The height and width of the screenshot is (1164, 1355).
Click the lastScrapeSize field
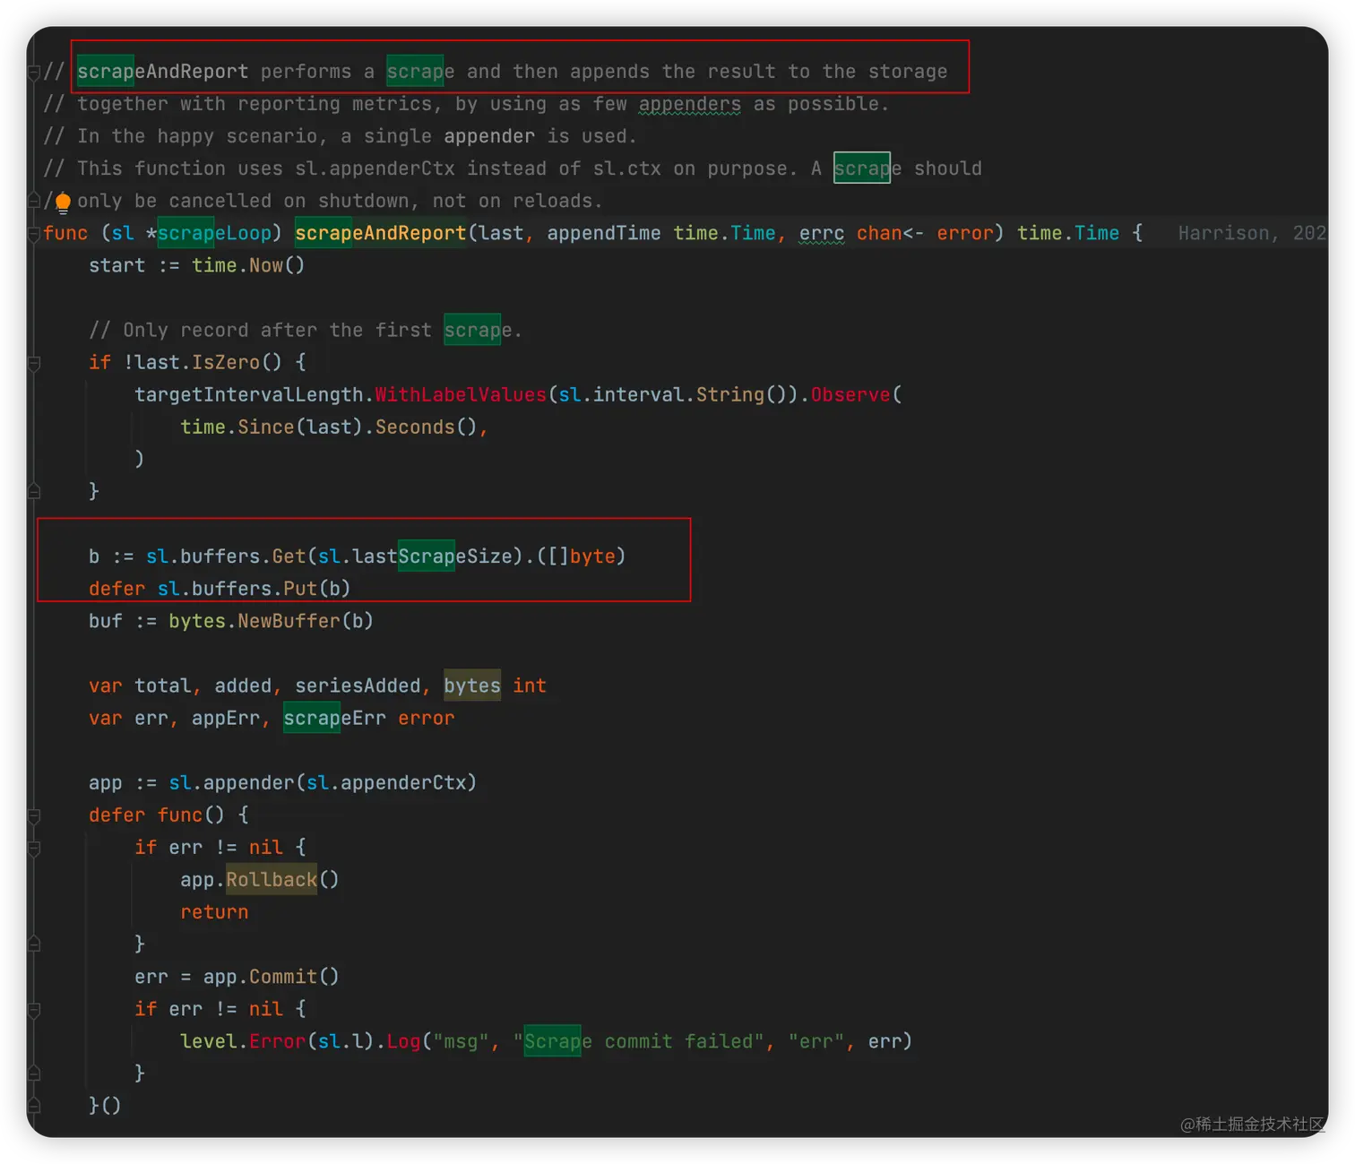pyautogui.click(x=432, y=556)
